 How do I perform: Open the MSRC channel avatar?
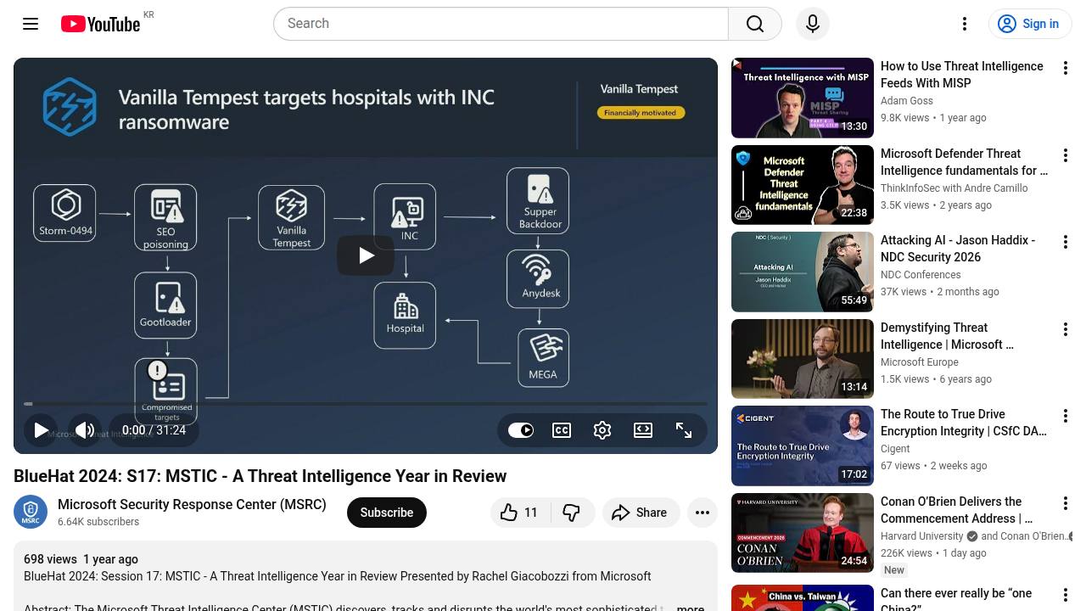tap(31, 512)
